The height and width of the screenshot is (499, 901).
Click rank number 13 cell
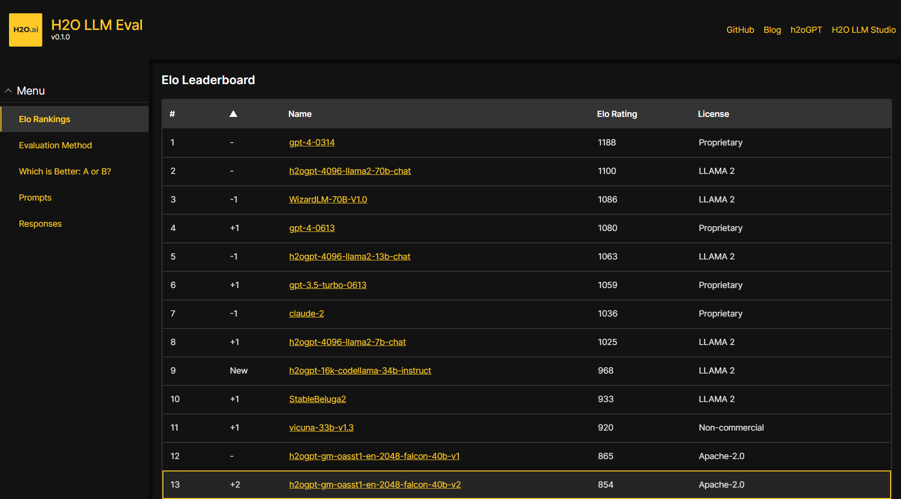pos(175,485)
